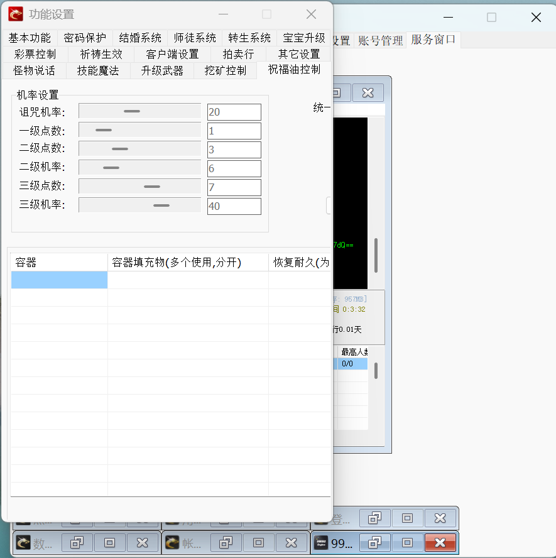Switch to 服务窗口 tab in main window
Screen dimensions: 556x558
click(x=433, y=40)
